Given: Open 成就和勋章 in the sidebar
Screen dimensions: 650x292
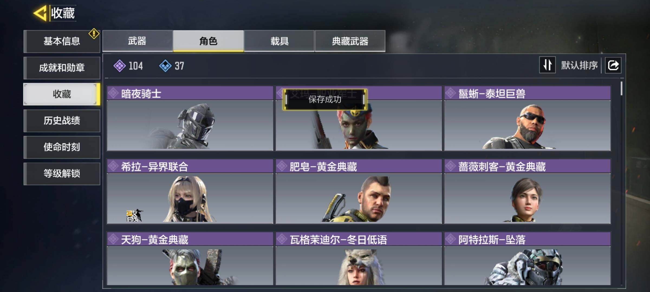Looking at the screenshot, I should [x=62, y=68].
